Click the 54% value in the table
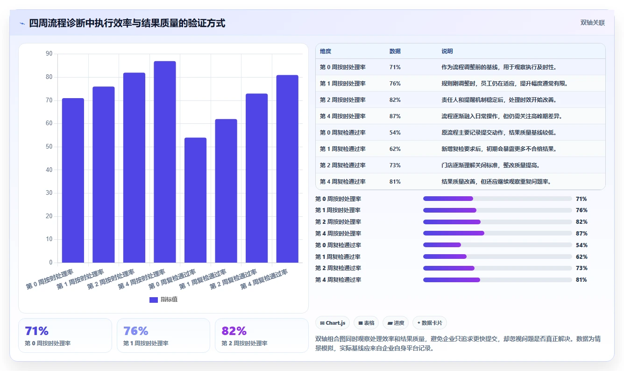 coord(395,133)
